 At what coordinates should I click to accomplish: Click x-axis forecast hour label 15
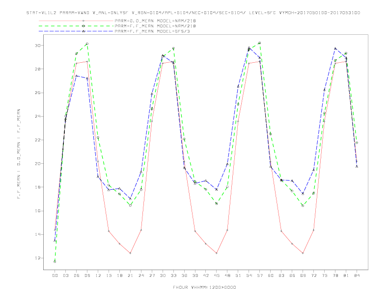(109, 275)
